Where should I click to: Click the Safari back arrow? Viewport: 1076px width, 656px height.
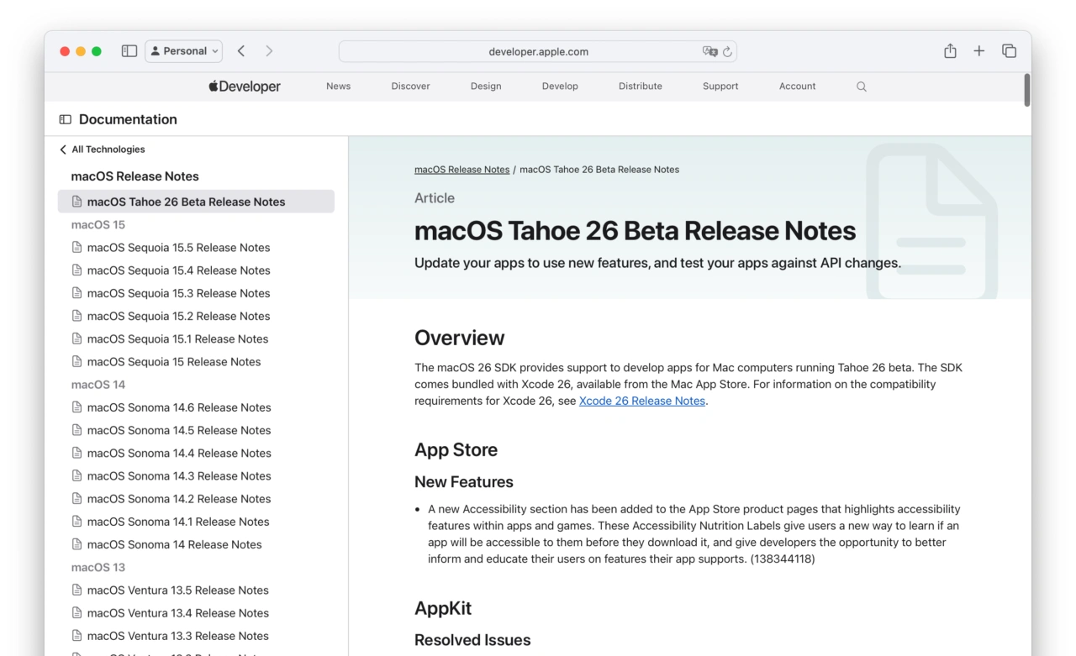pyautogui.click(x=241, y=51)
